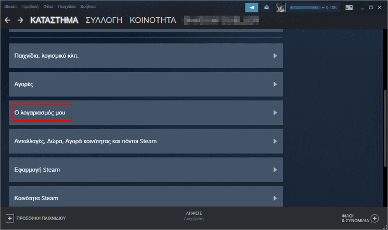388x230 pixels.
Task: Click the friends chat plus bubble icon
Action: [374, 219]
